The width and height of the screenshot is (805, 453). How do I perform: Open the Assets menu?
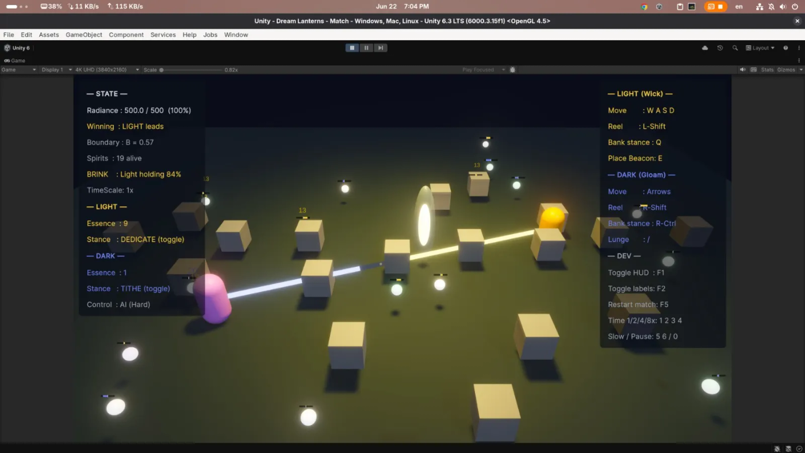(49, 34)
